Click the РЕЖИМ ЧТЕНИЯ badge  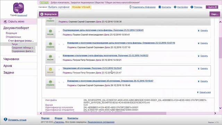[81, 7]
